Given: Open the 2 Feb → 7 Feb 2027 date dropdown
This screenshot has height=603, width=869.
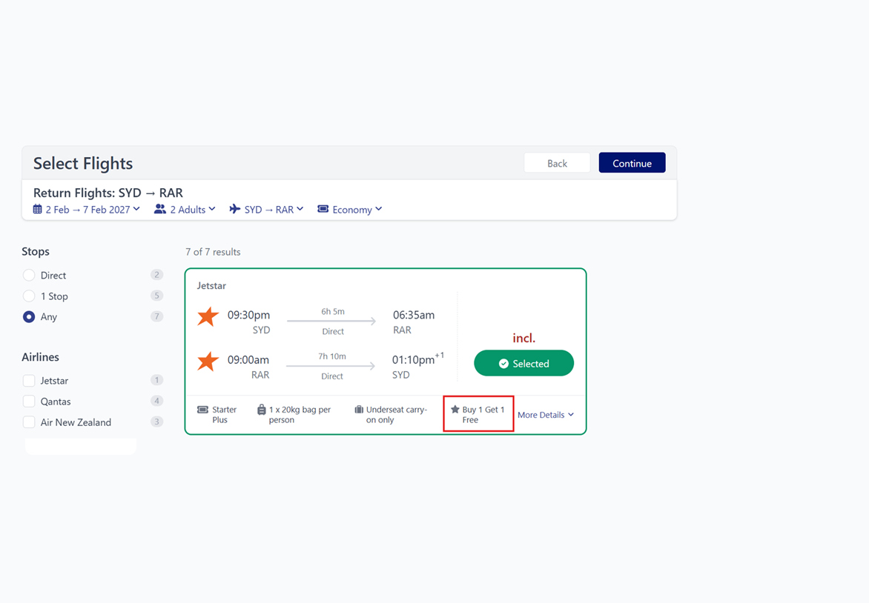Looking at the screenshot, I should point(87,210).
